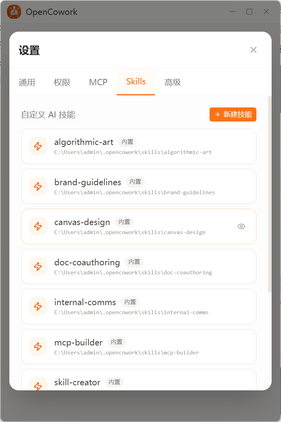View canvas-design skill via eye icon

[241, 226]
